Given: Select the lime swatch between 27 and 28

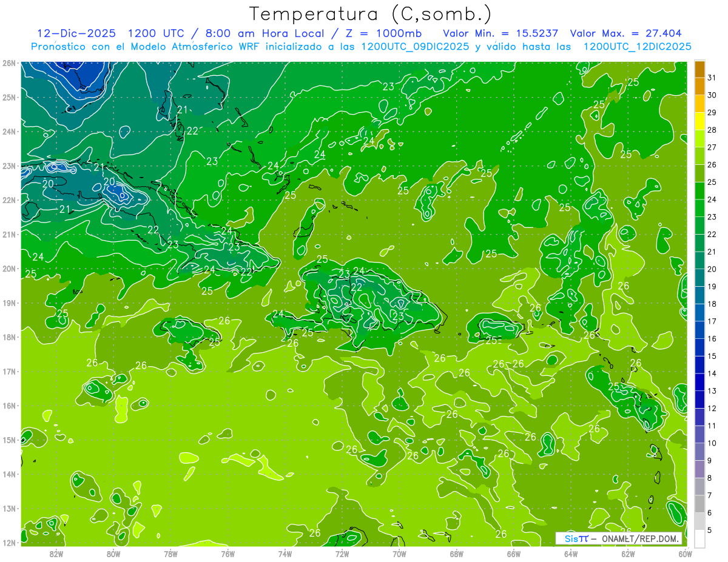Looking at the screenshot, I should [699, 139].
